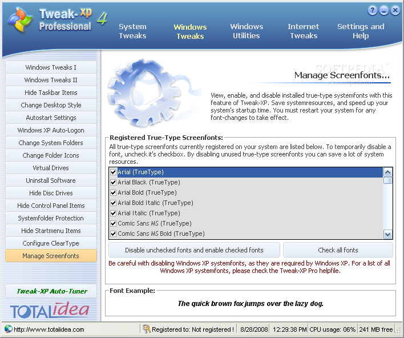
Task: Click Check all fonts button
Action: 338,250
